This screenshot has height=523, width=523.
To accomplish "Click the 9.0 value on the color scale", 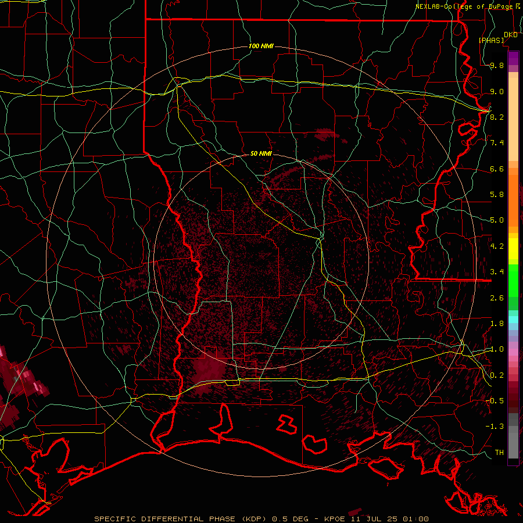I will 497,91.
